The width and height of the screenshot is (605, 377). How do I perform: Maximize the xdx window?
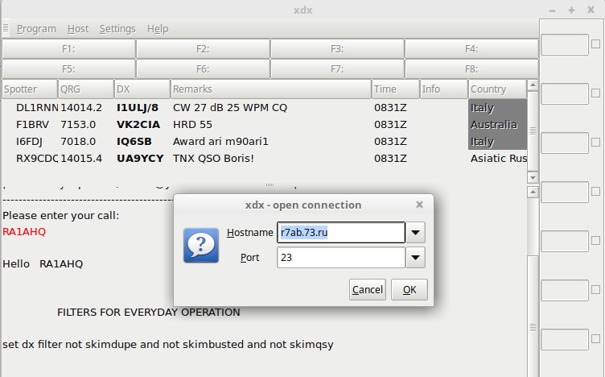click(571, 10)
